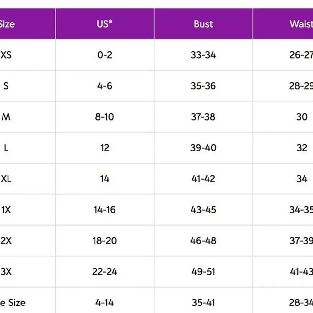Click bust measurement 37-38

pyautogui.click(x=203, y=117)
